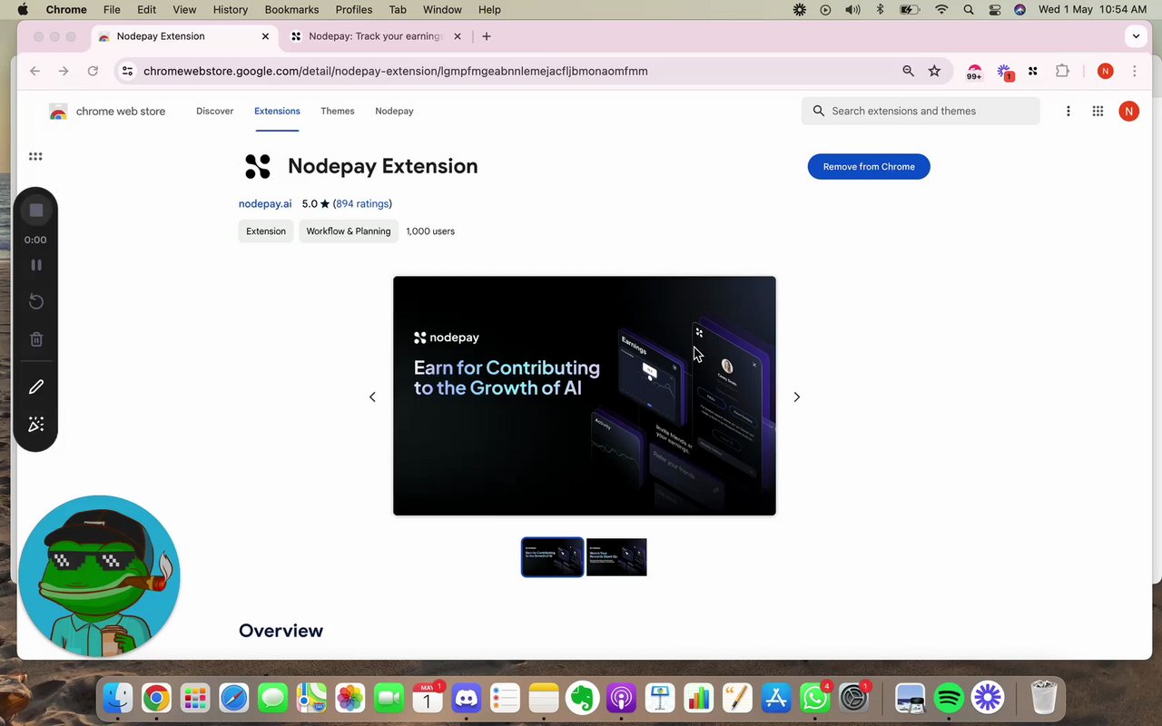Image resolution: width=1162 pixels, height=726 pixels.
Task: Reload the current page
Action: (93, 71)
